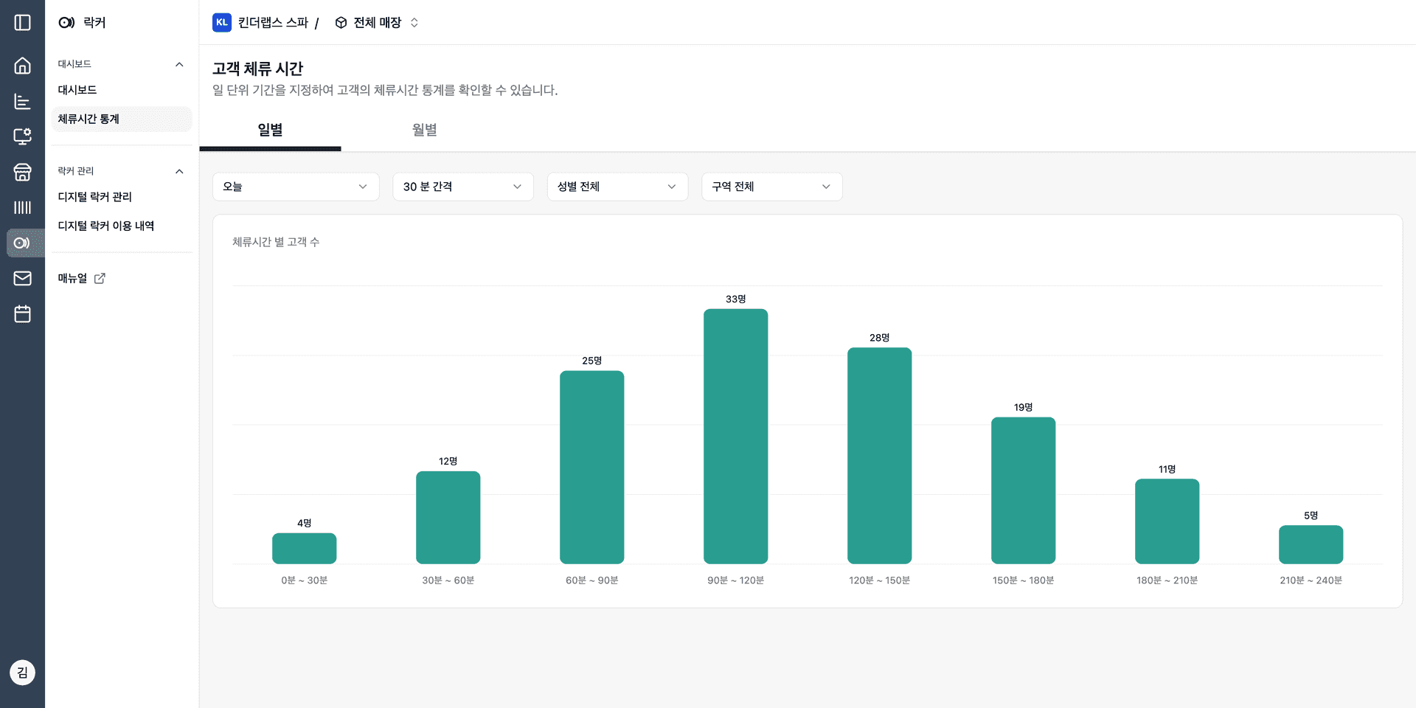Click the 210분 ~ 240분 axis label
The image size is (1416, 708).
pyautogui.click(x=1311, y=580)
